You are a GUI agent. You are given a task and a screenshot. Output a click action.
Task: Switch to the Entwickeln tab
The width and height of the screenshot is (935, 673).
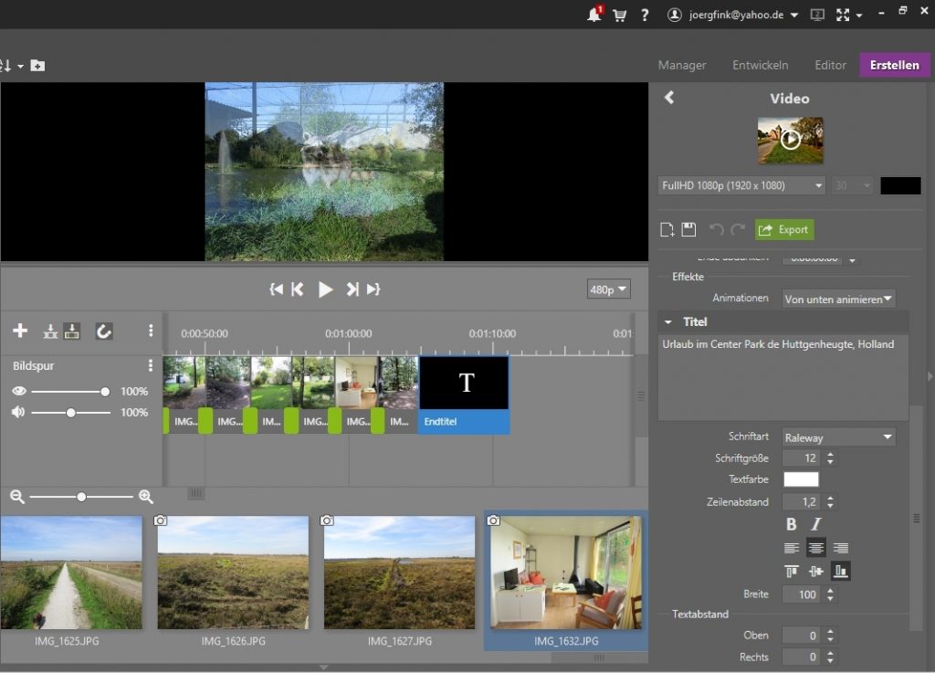[x=761, y=65]
